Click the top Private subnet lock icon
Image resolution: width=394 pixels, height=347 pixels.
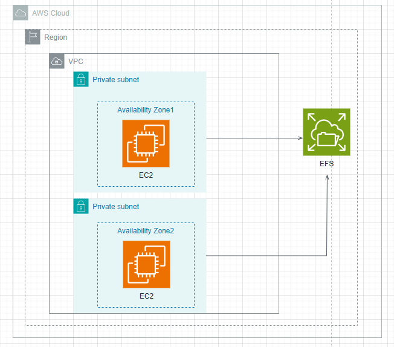point(81,79)
